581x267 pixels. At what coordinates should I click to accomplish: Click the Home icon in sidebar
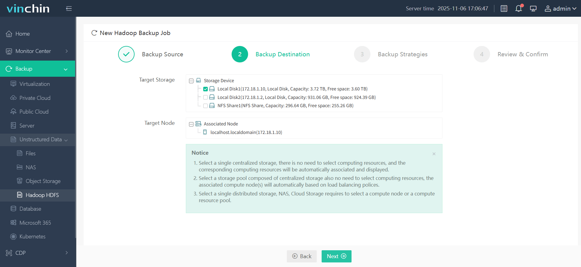coord(9,34)
